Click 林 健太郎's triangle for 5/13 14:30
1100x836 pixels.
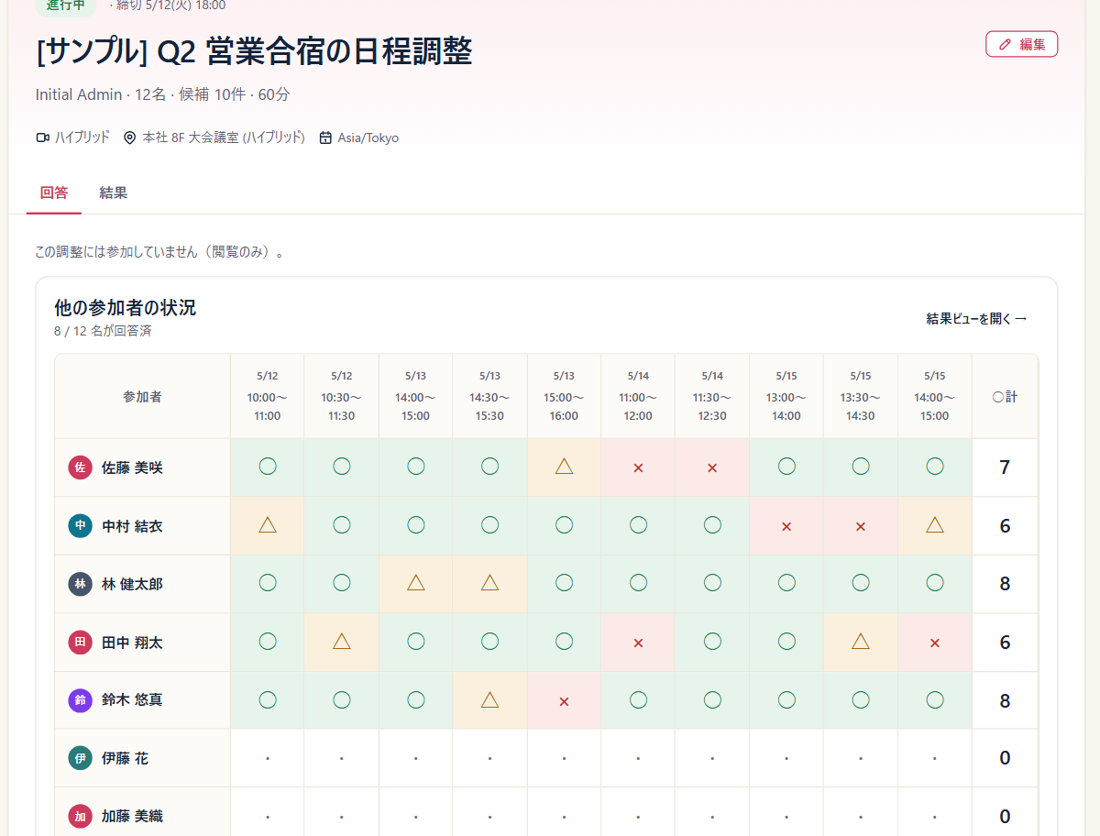point(489,583)
